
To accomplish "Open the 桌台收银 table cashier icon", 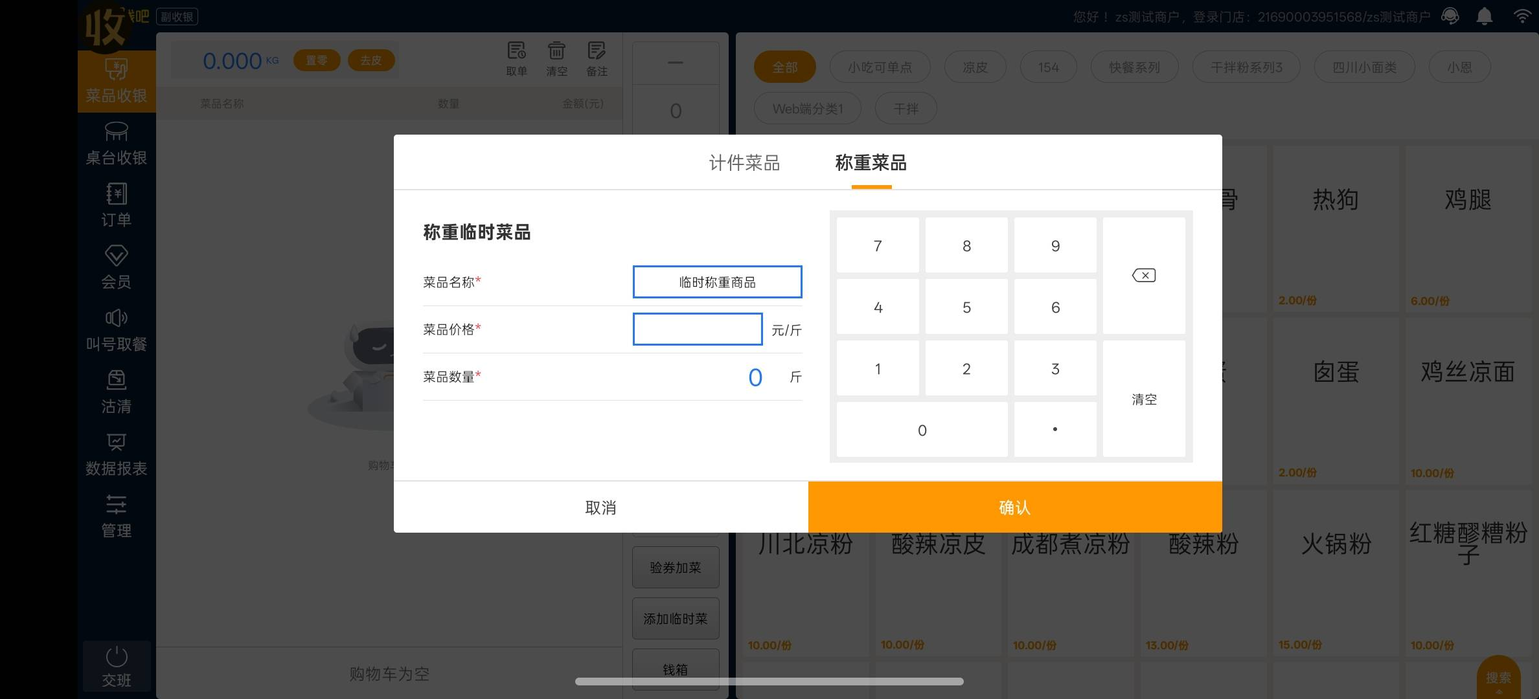I will 117,132.
